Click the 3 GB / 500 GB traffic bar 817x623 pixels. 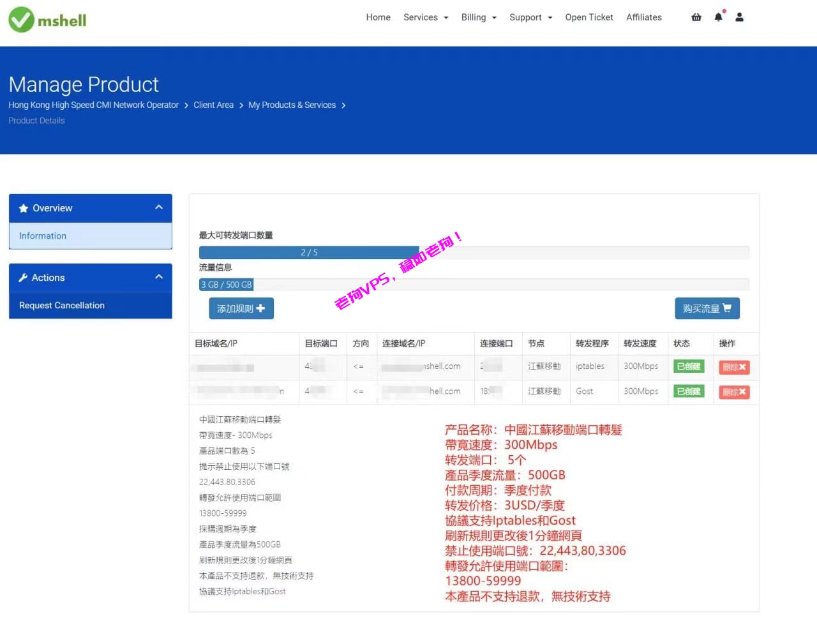(227, 285)
